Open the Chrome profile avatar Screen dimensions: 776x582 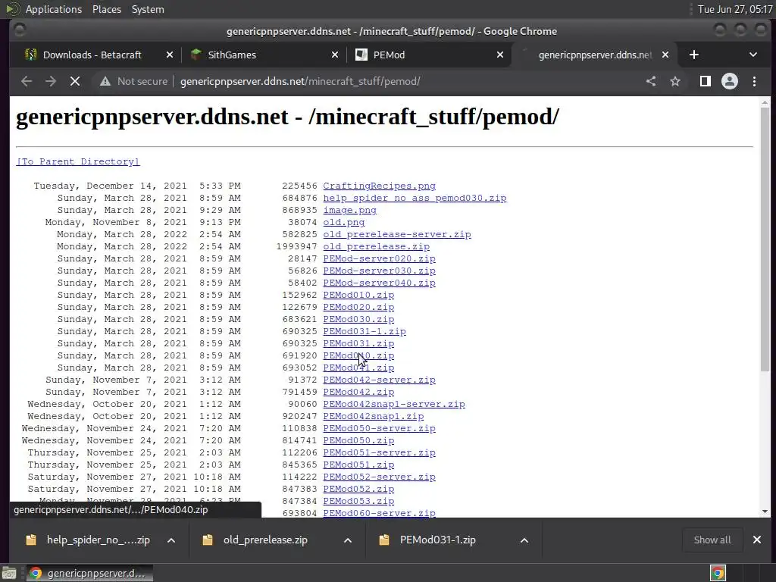pos(730,81)
